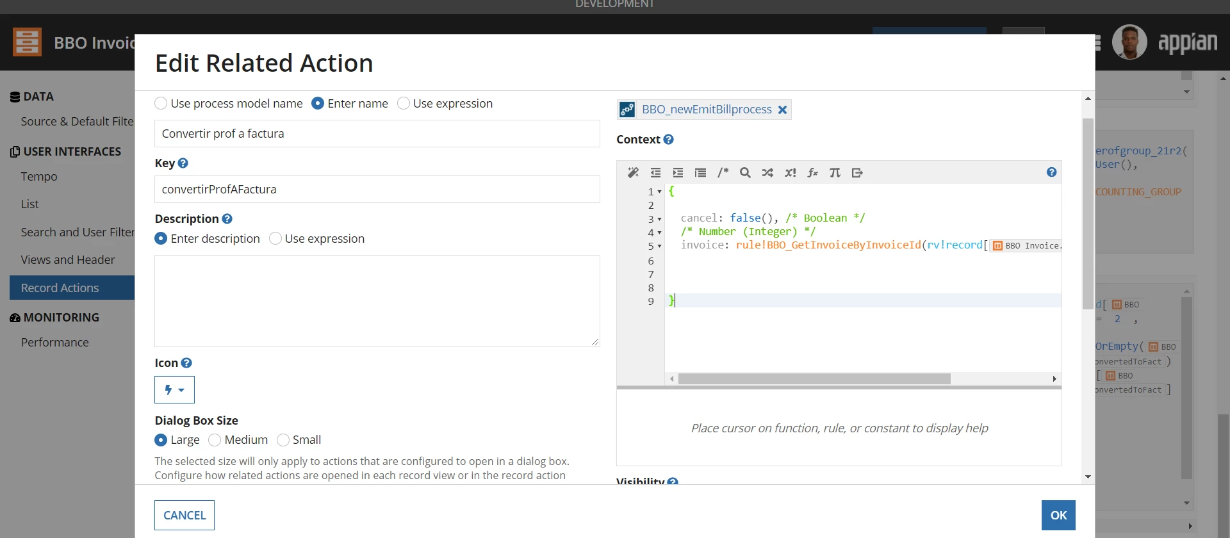Viewport: 1230px width, 538px height.
Task: Click the help icon beside Icon label
Action: pos(186,363)
